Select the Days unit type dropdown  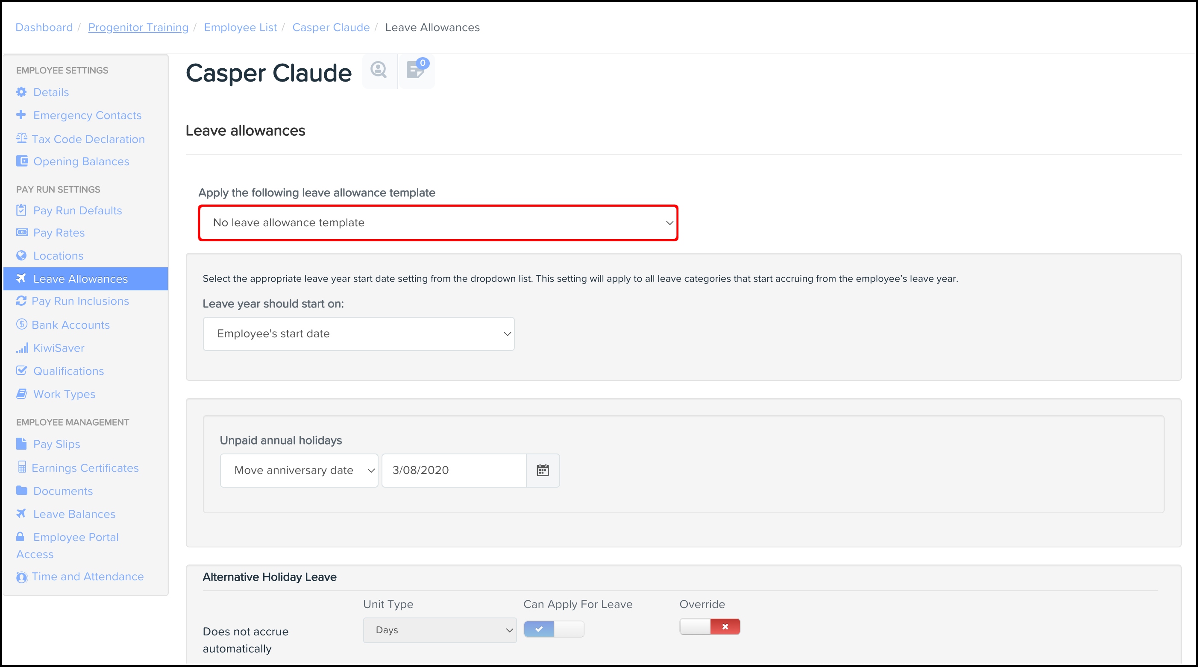point(440,630)
